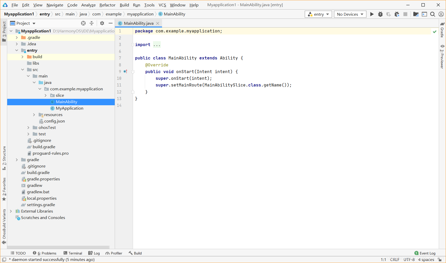The width and height of the screenshot is (446, 263).
Task: Open the VCS menu
Action: click(x=162, y=5)
